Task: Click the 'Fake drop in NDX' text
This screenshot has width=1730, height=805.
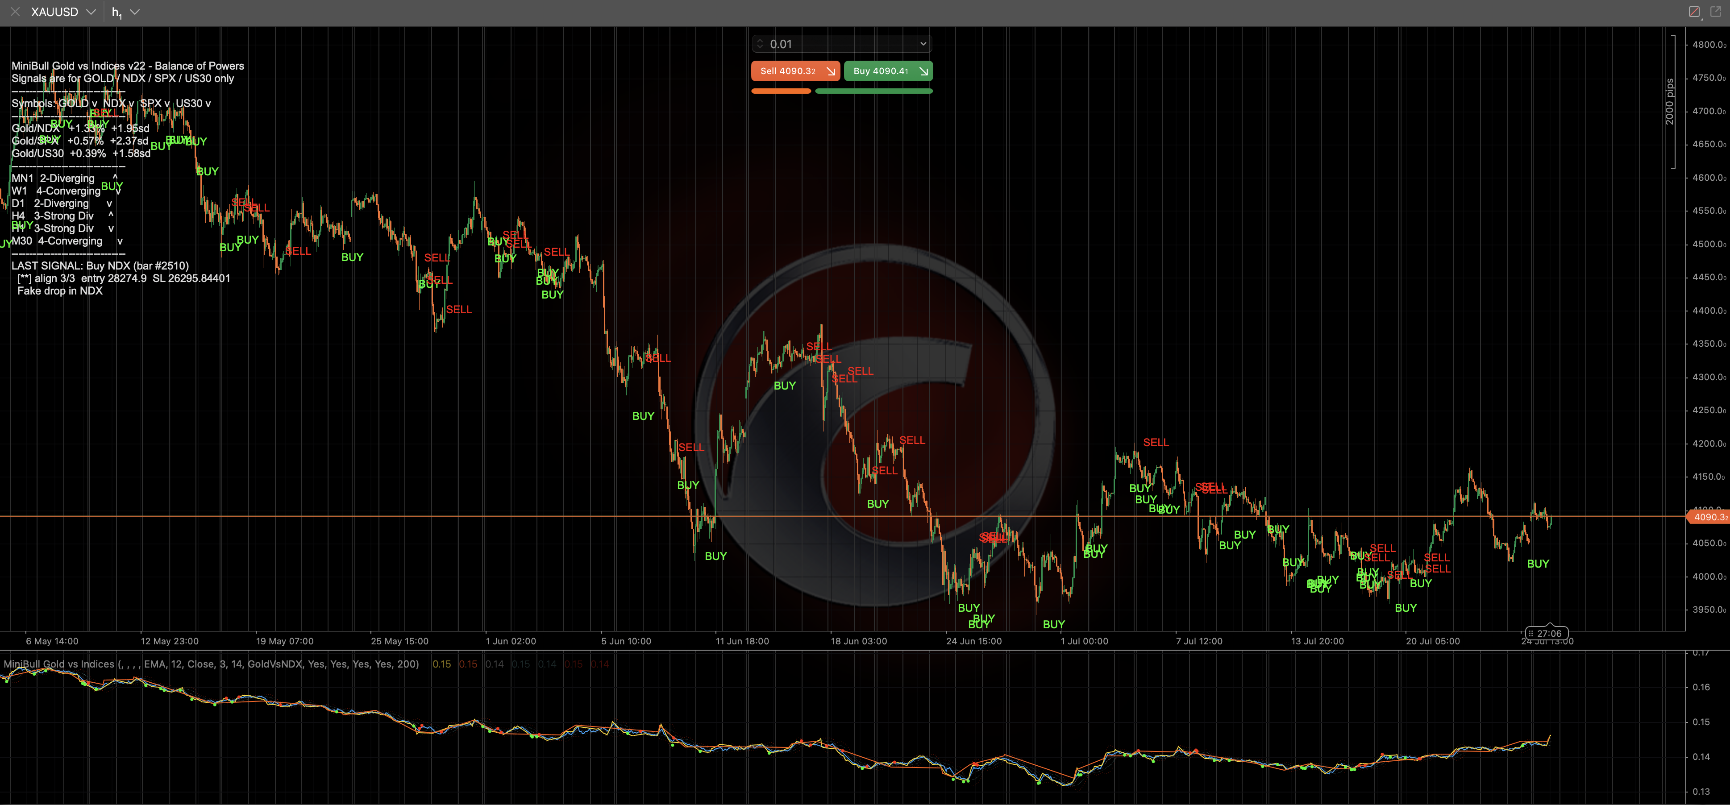Action: tap(60, 290)
